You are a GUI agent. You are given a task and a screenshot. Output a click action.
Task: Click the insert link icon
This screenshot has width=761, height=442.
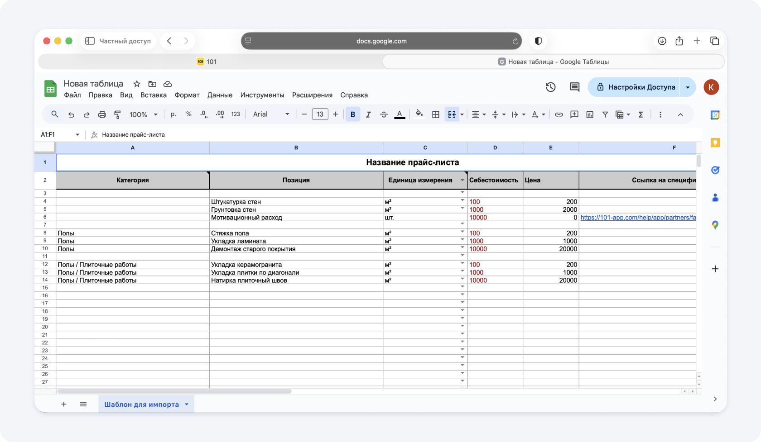pyautogui.click(x=559, y=114)
